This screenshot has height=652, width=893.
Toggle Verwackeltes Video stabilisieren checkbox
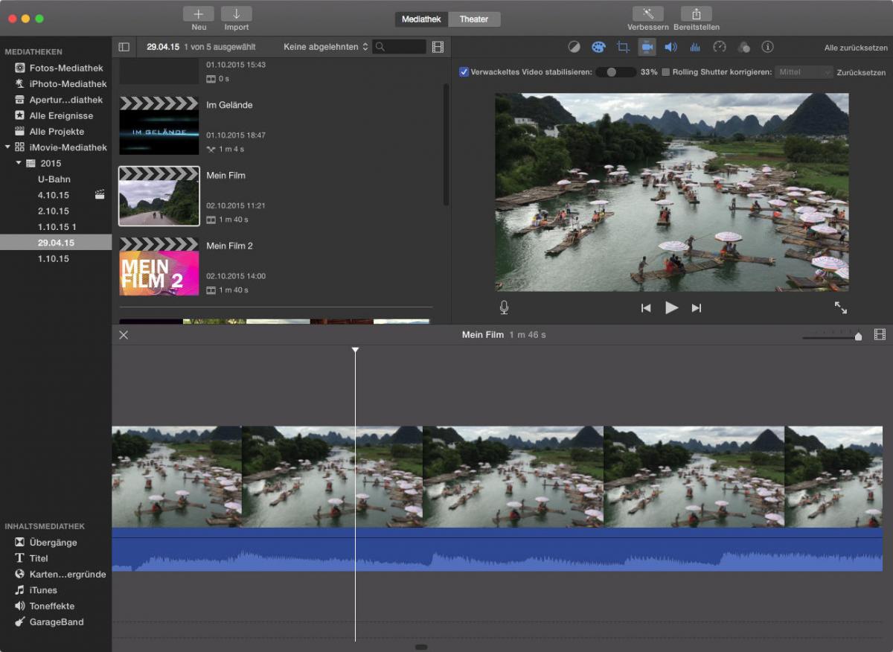[464, 72]
